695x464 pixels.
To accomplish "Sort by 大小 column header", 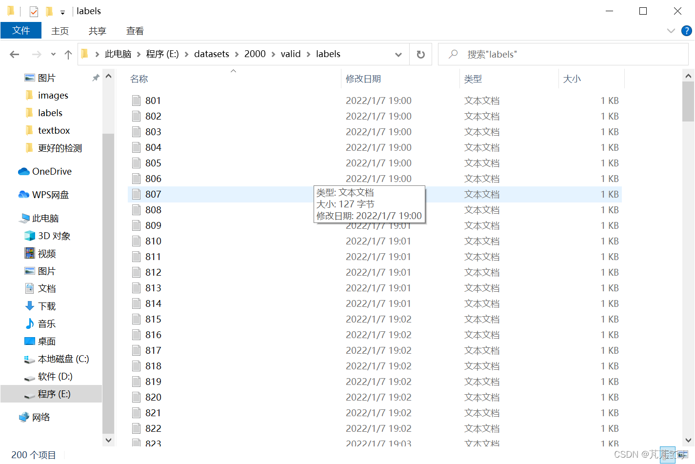I will click(x=572, y=79).
